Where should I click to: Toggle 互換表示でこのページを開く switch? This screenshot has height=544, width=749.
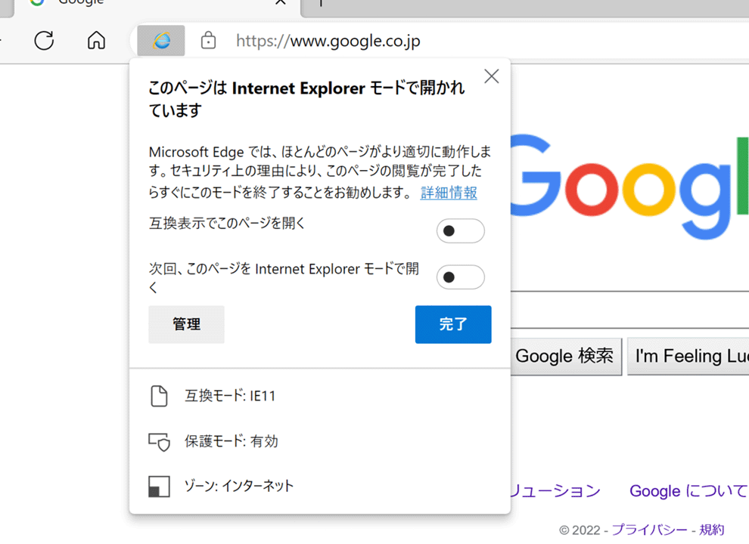pos(461,231)
